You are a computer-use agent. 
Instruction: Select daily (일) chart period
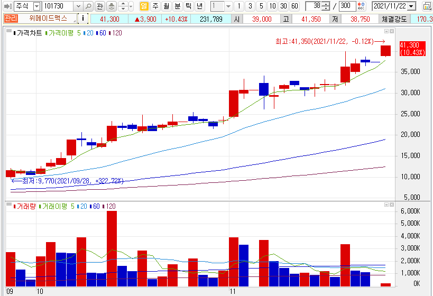(144, 6)
